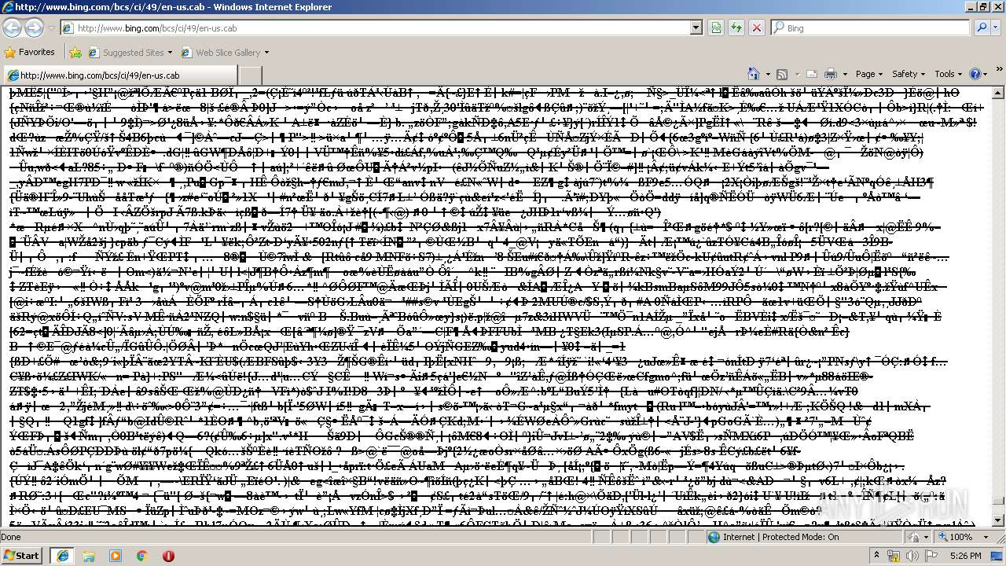Open the Help question mark menu
1006x566 pixels.
click(978, 74)
